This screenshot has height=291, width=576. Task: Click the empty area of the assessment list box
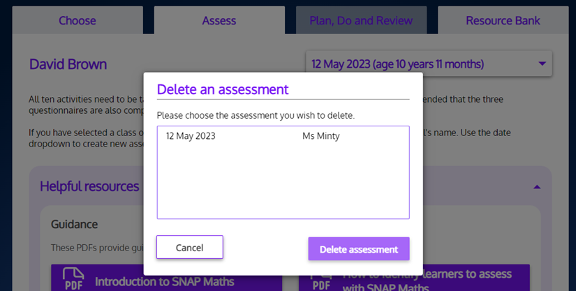tap(283, 183)
